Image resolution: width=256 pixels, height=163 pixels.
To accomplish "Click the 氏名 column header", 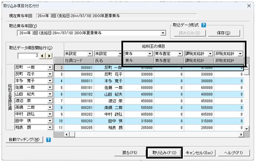I will pos(109,61).
